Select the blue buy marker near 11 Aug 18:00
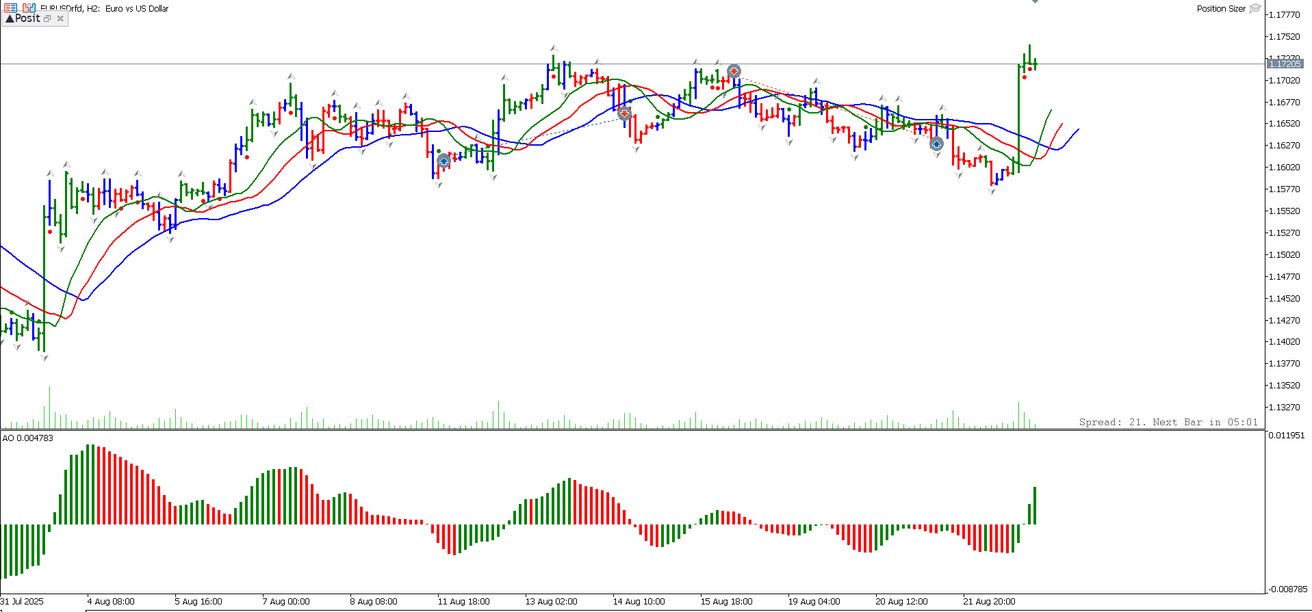 443,161
